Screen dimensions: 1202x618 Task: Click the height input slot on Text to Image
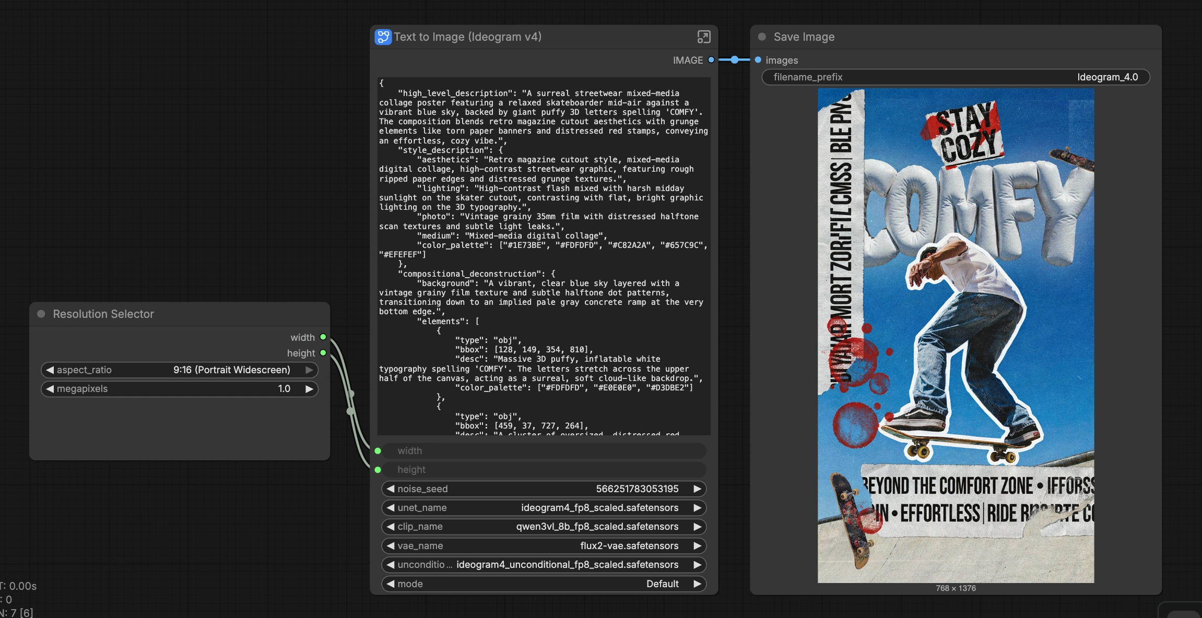click(378, 470)
